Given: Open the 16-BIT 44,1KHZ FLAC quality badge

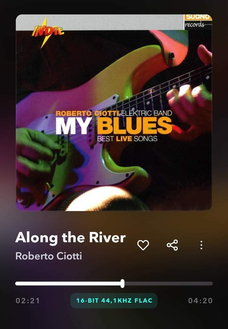Looking at the screenshot, I should 114,300.
